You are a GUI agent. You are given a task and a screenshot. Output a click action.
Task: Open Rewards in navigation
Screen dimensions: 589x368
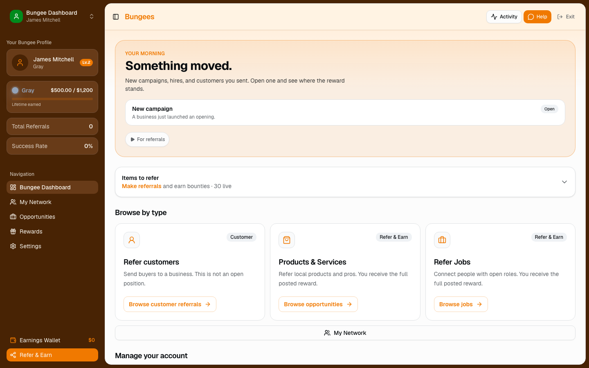coord(52,231)
